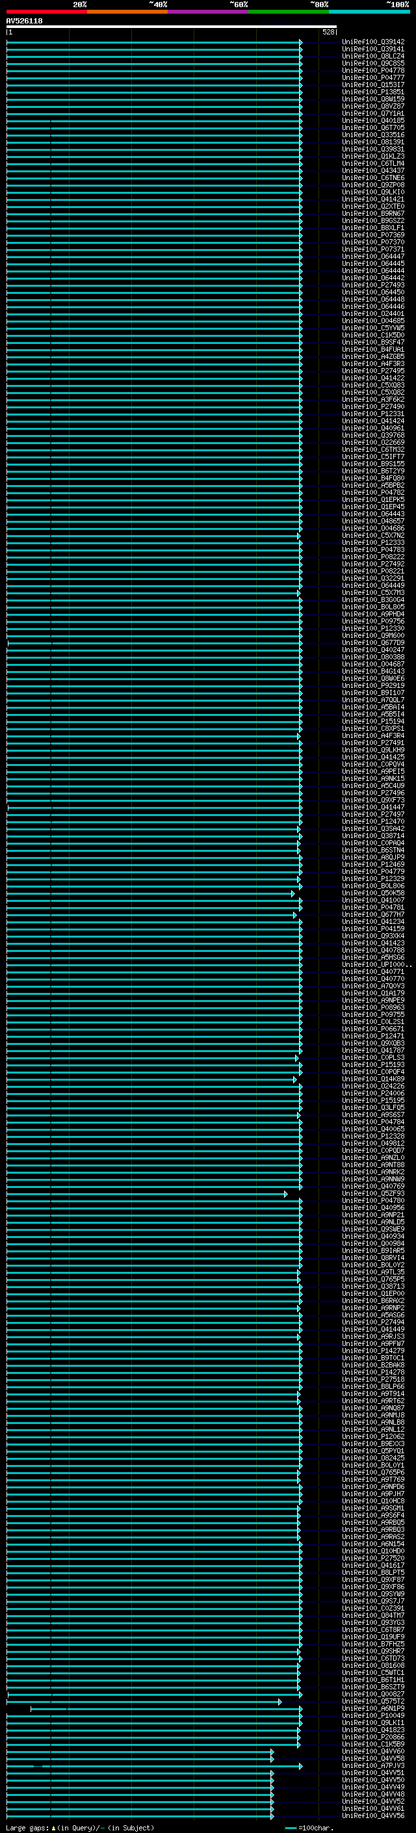The height and width of the screenshot is (1833, 416).
Task: Select label UniRef100_B0L806
Action: pos(373,886)
